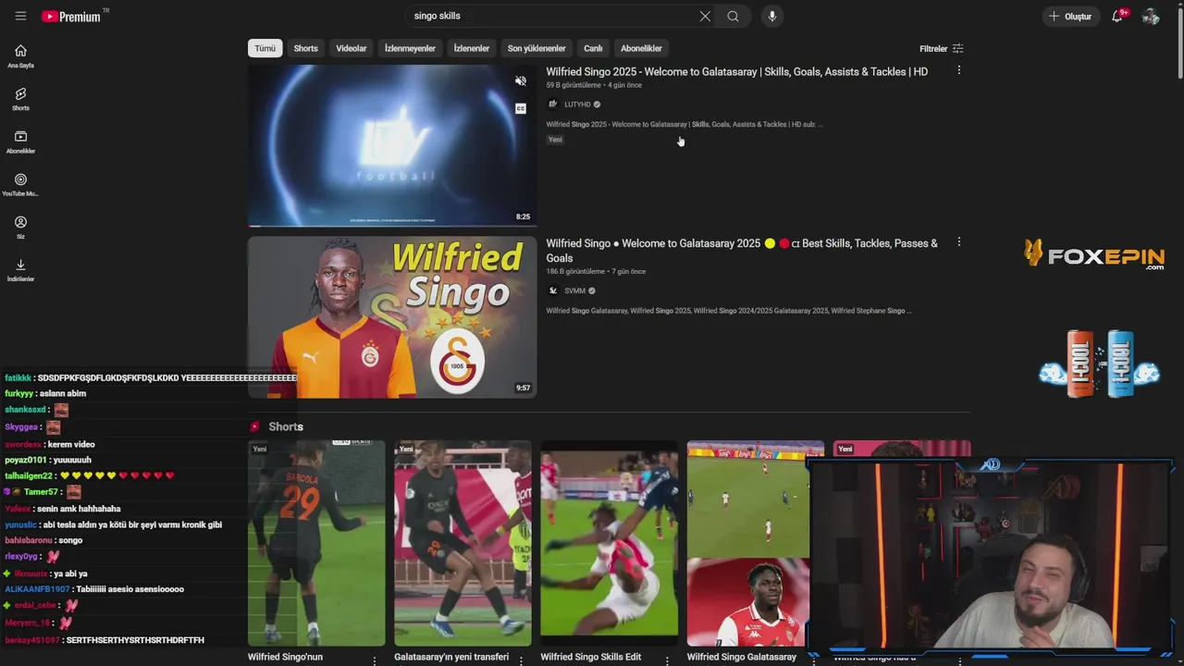Viewport: 1184px width, 666px height.
Task: Select the Abonelikler filter chip
Action: 641,48
